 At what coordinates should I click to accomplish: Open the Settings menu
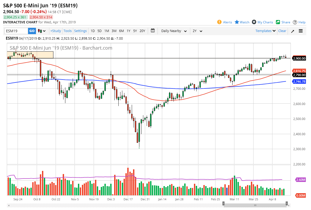point(81,31)
